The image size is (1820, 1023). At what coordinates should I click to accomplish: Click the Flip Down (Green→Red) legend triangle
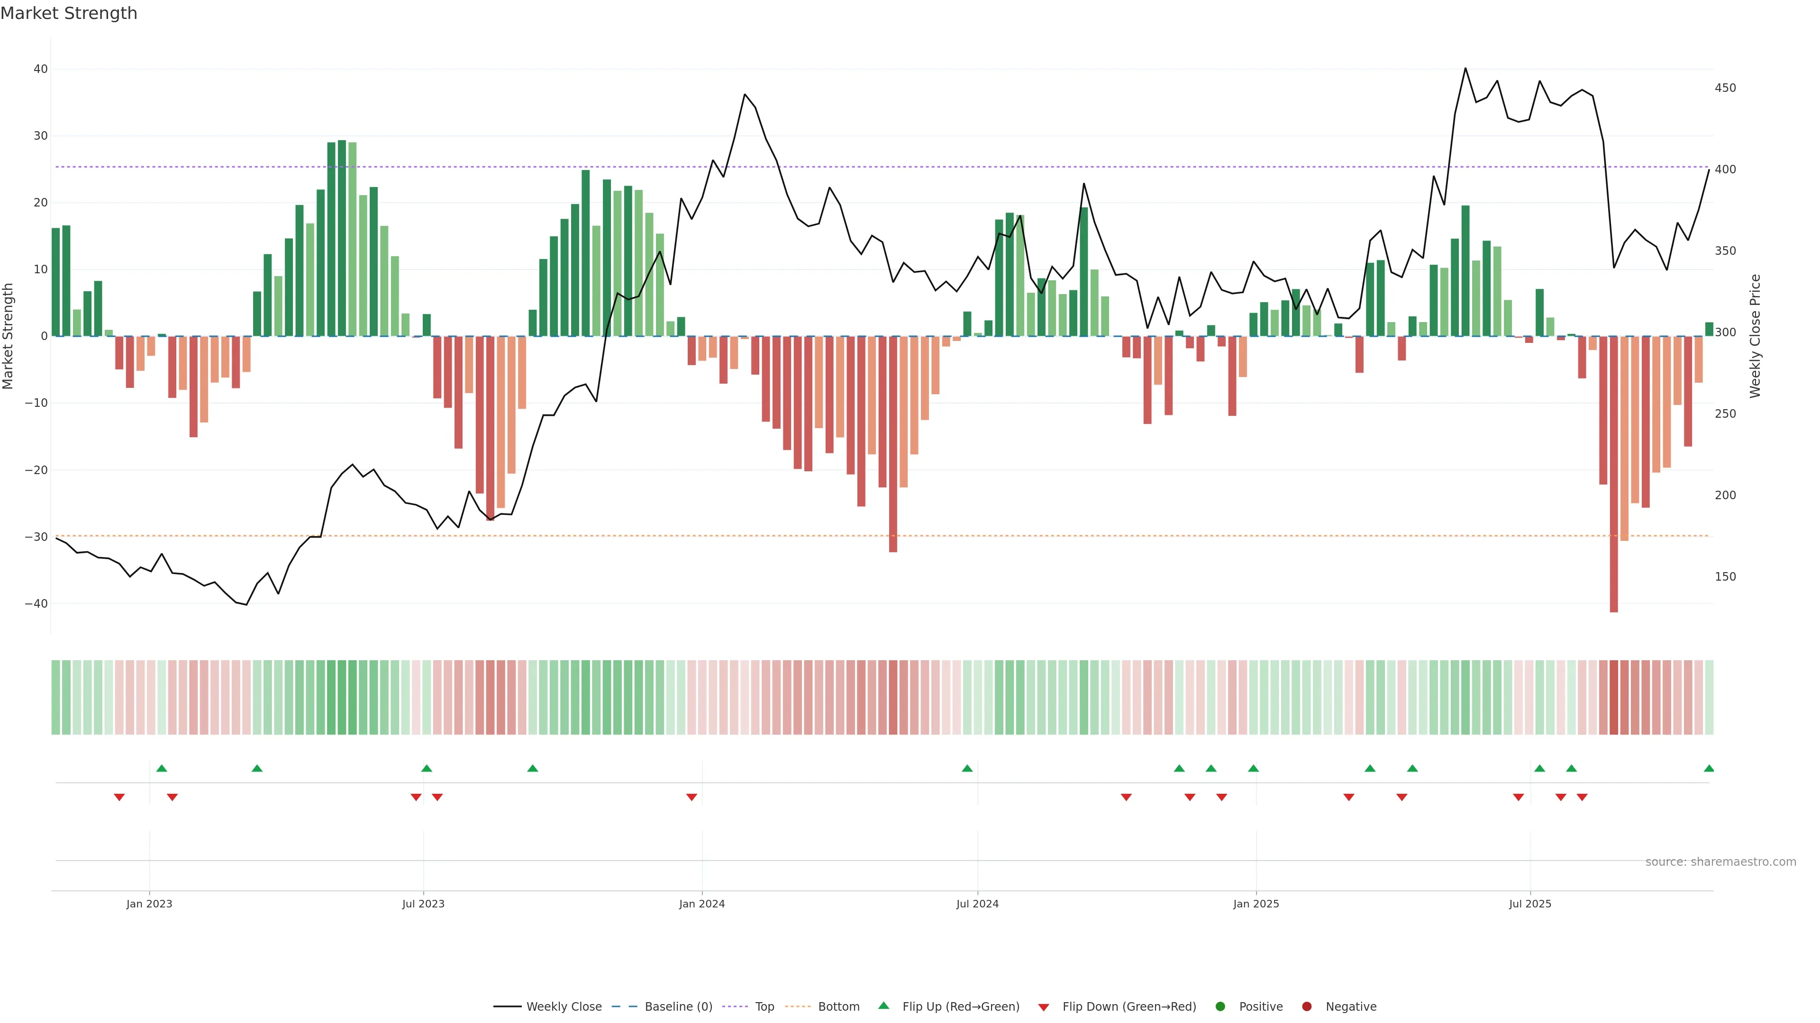[x=1044, y=1007]
